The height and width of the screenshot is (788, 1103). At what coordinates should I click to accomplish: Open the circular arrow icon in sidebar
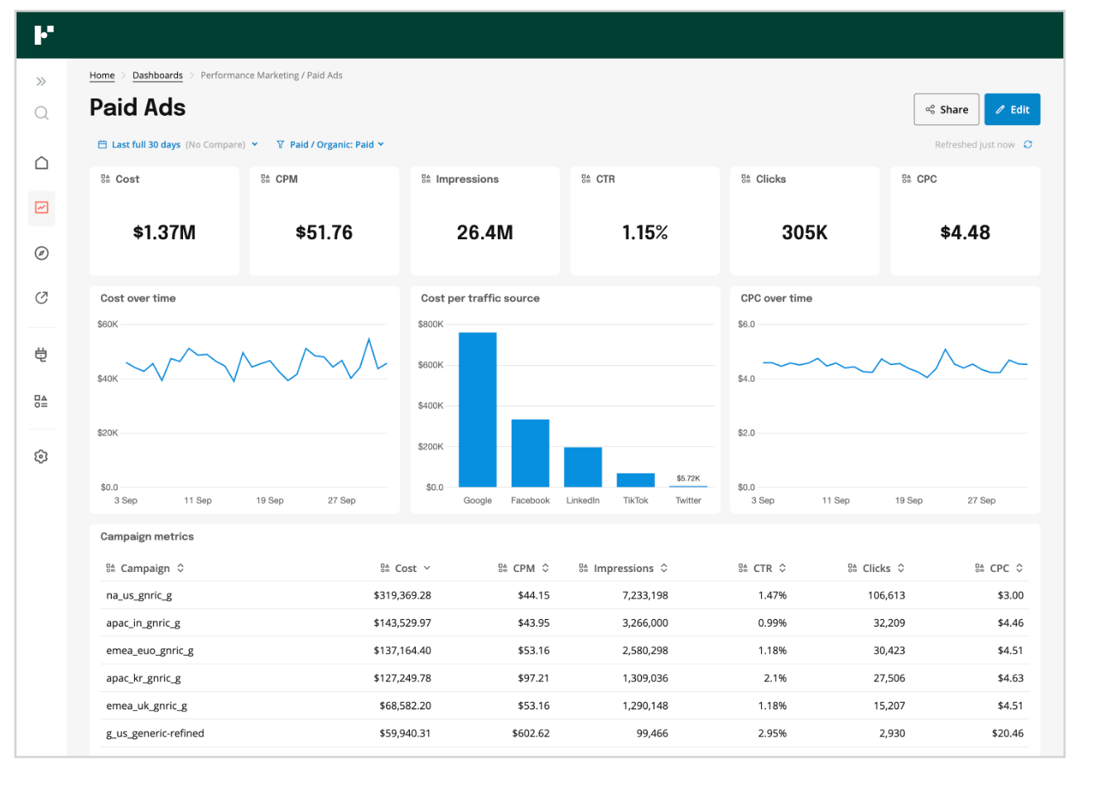point(41,298)
